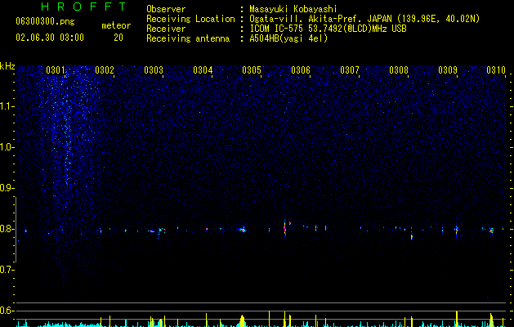This screenshot has height=327, width=514.
Task: Click the 0.6 frequency axis label
Action: click(7, 311)
